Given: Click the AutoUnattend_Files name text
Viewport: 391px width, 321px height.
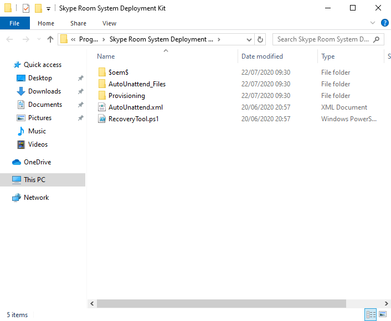Looking at the screenshot, I should pyautogui.click(x=137, y=84).
